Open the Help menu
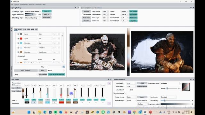This screenshot has width=205, height=115. (44, 4)
